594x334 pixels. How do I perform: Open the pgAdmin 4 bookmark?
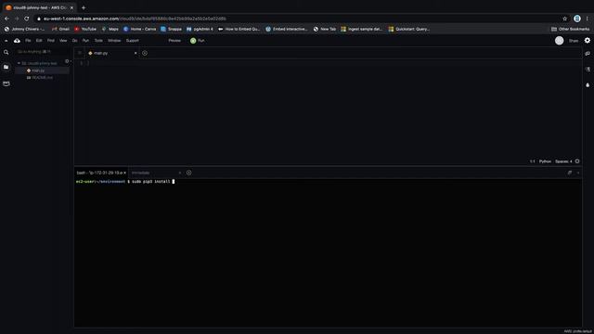(200, 29)
